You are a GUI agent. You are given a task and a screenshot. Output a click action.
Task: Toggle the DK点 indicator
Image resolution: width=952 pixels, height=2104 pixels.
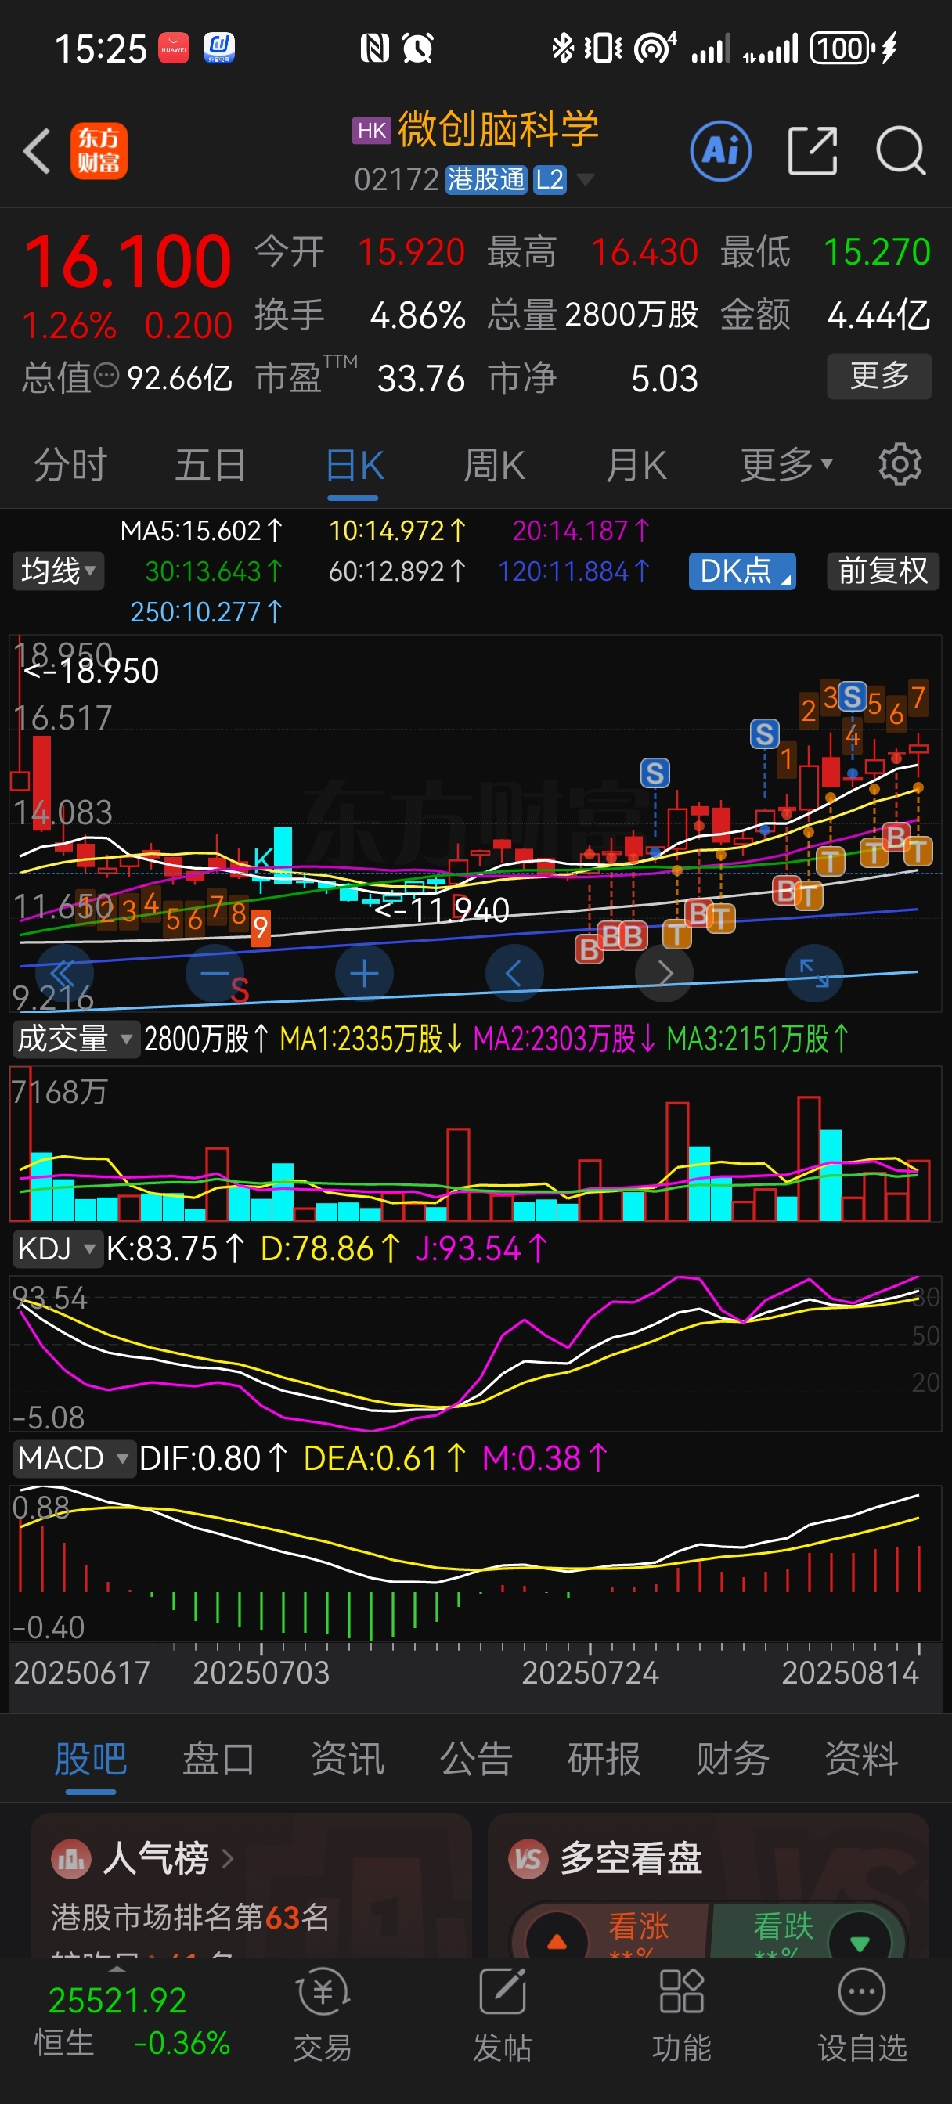(x=742, y=571)
